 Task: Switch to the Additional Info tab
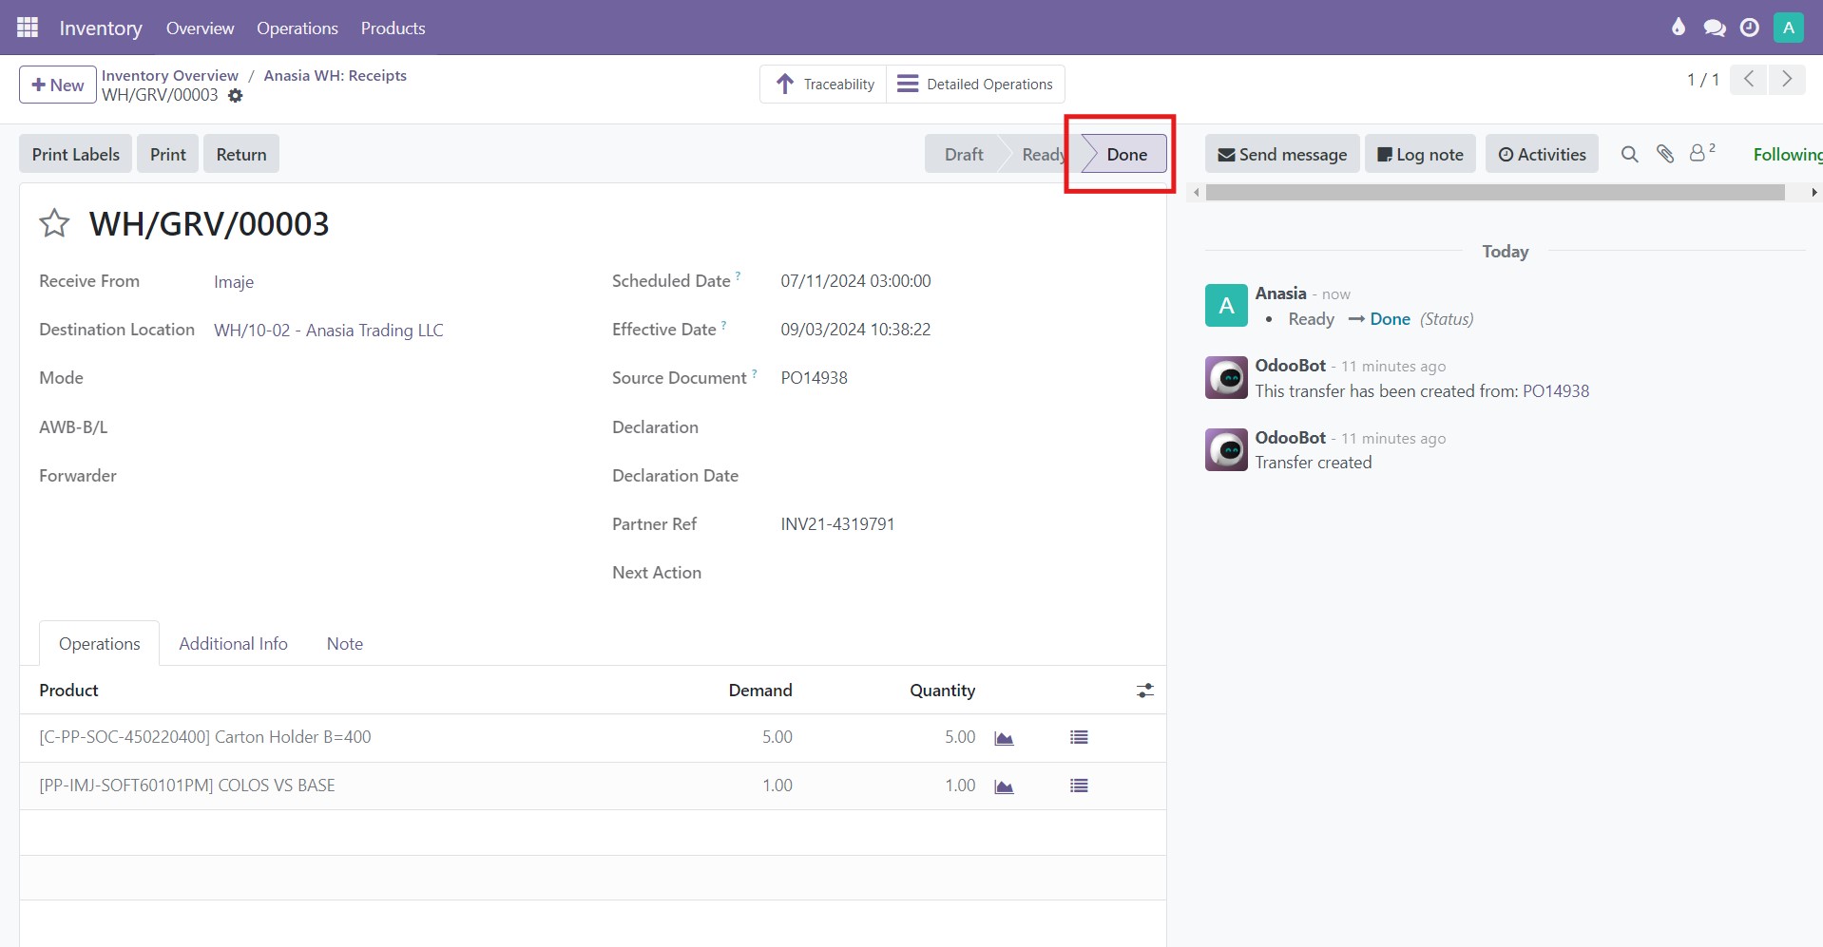point(233,644)
